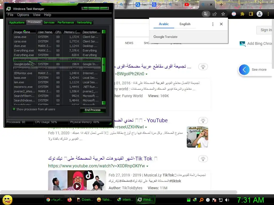Switch to the Applications tab

click(x=17, y=22)
